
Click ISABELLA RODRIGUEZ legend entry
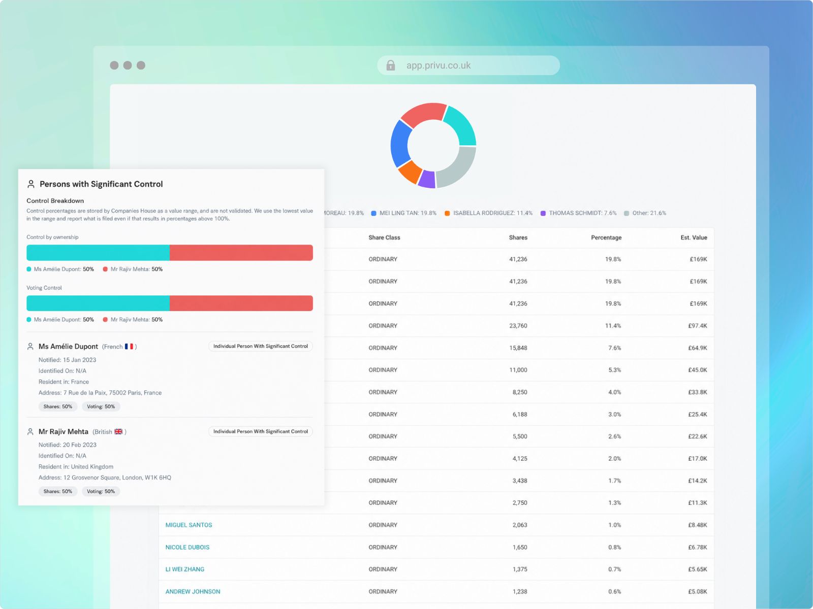pyautogui.click(x=488, y=213)
